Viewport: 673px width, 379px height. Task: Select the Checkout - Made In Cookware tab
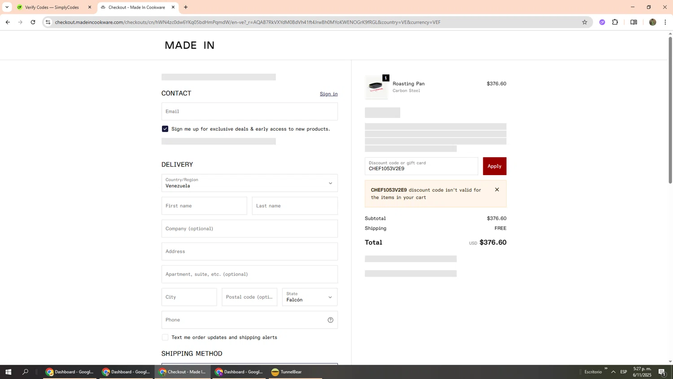click(137, 7)
